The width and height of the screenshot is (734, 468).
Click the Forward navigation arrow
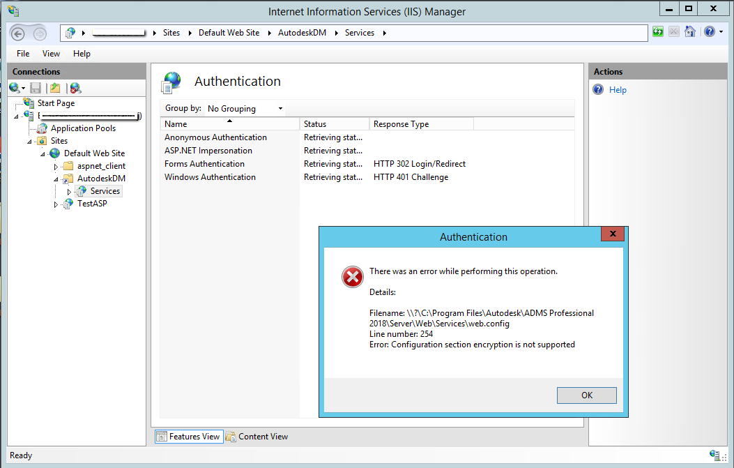point(40,33)
